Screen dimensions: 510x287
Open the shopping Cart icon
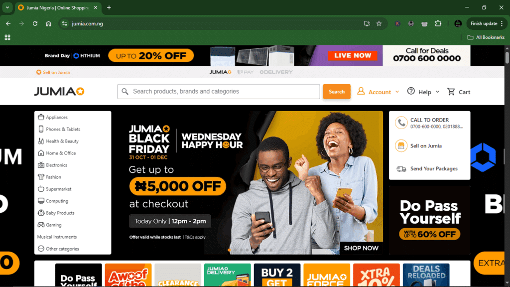tap(451, 92)
